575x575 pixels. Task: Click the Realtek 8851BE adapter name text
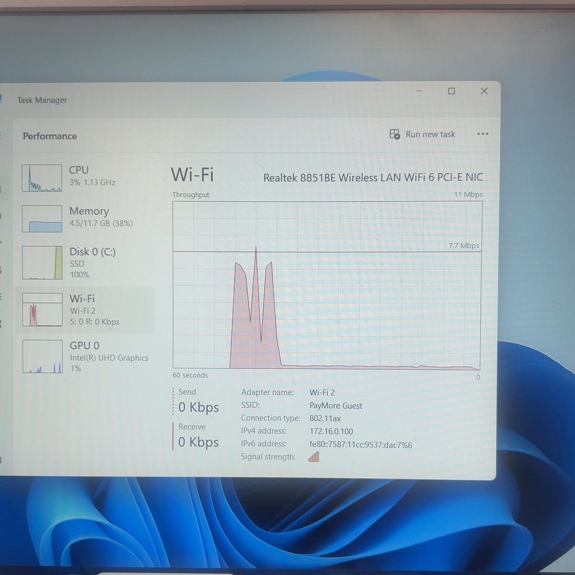point(373,178)
